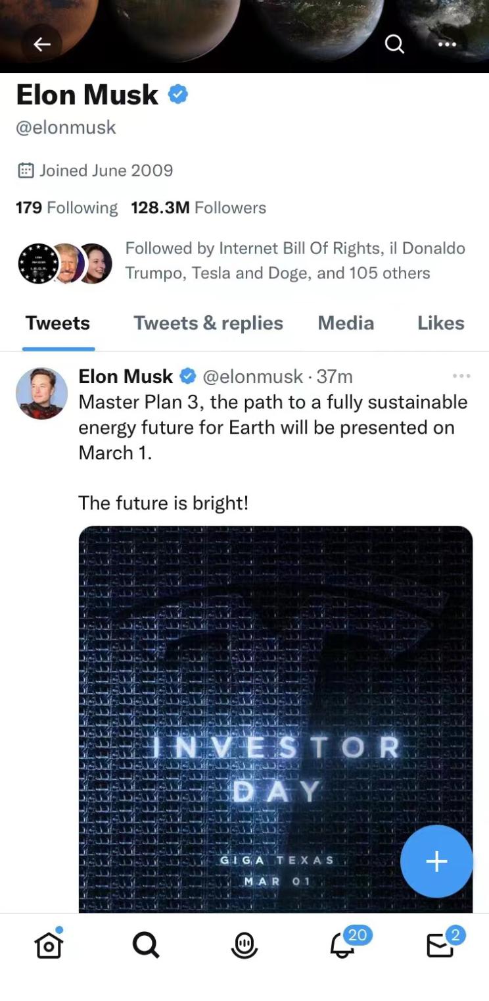Viewport: 489px width, 1001px height.
Task: Open the Search tab in bottom bar
Action: pyautogui.click(x=145, y=946)
